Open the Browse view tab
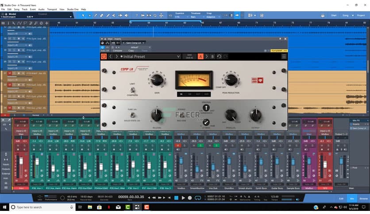The image size is (370, 214). pyautogui.click(x=363, y=199)
